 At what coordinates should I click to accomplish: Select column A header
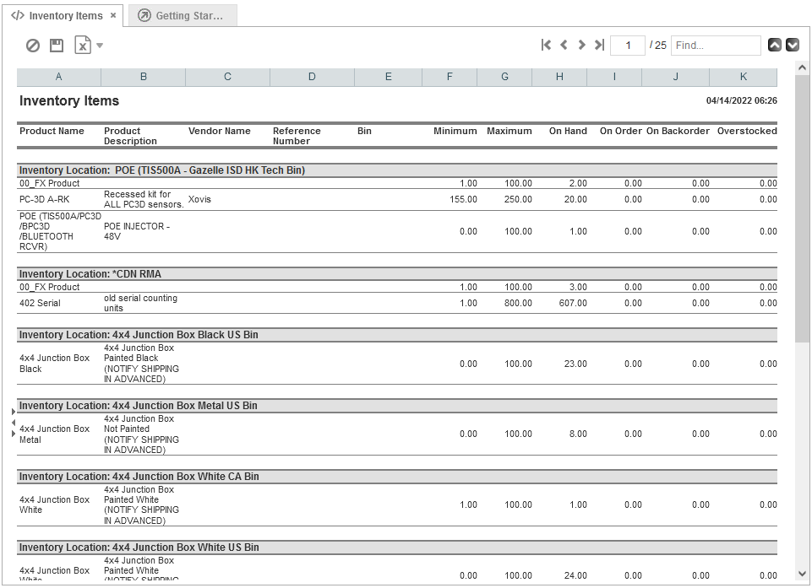[58, 77]
